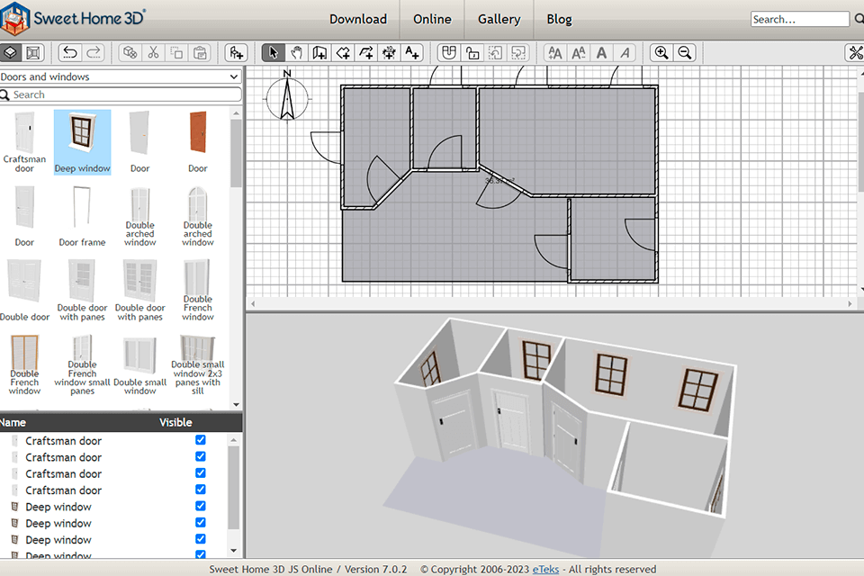This screenshot has width=864, height=576.
Task: Uncheck Visible for the first Craftsman door
Action: tap(201, 440)
